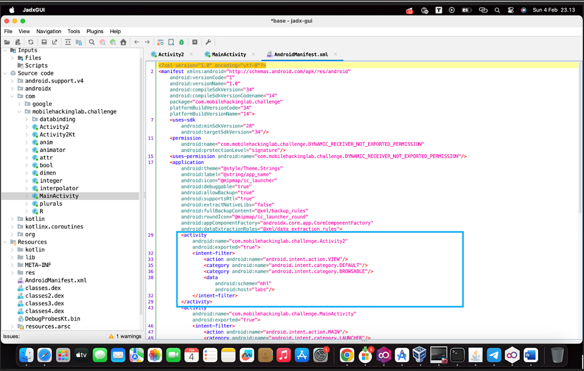Click the back arrow navigation icon
The image size is (584, 371).
(x=137, y=43)
